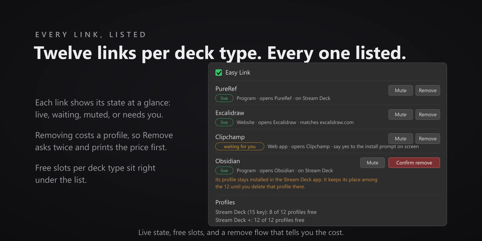Select the PureRef link title
The image size is (482, 241).
point(226,89)
